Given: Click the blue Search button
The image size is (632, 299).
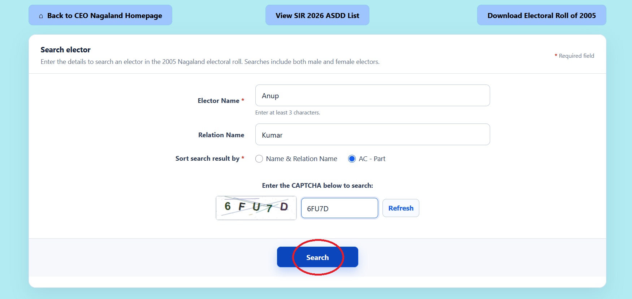Looking at the screenshot, I should (317, 257).
